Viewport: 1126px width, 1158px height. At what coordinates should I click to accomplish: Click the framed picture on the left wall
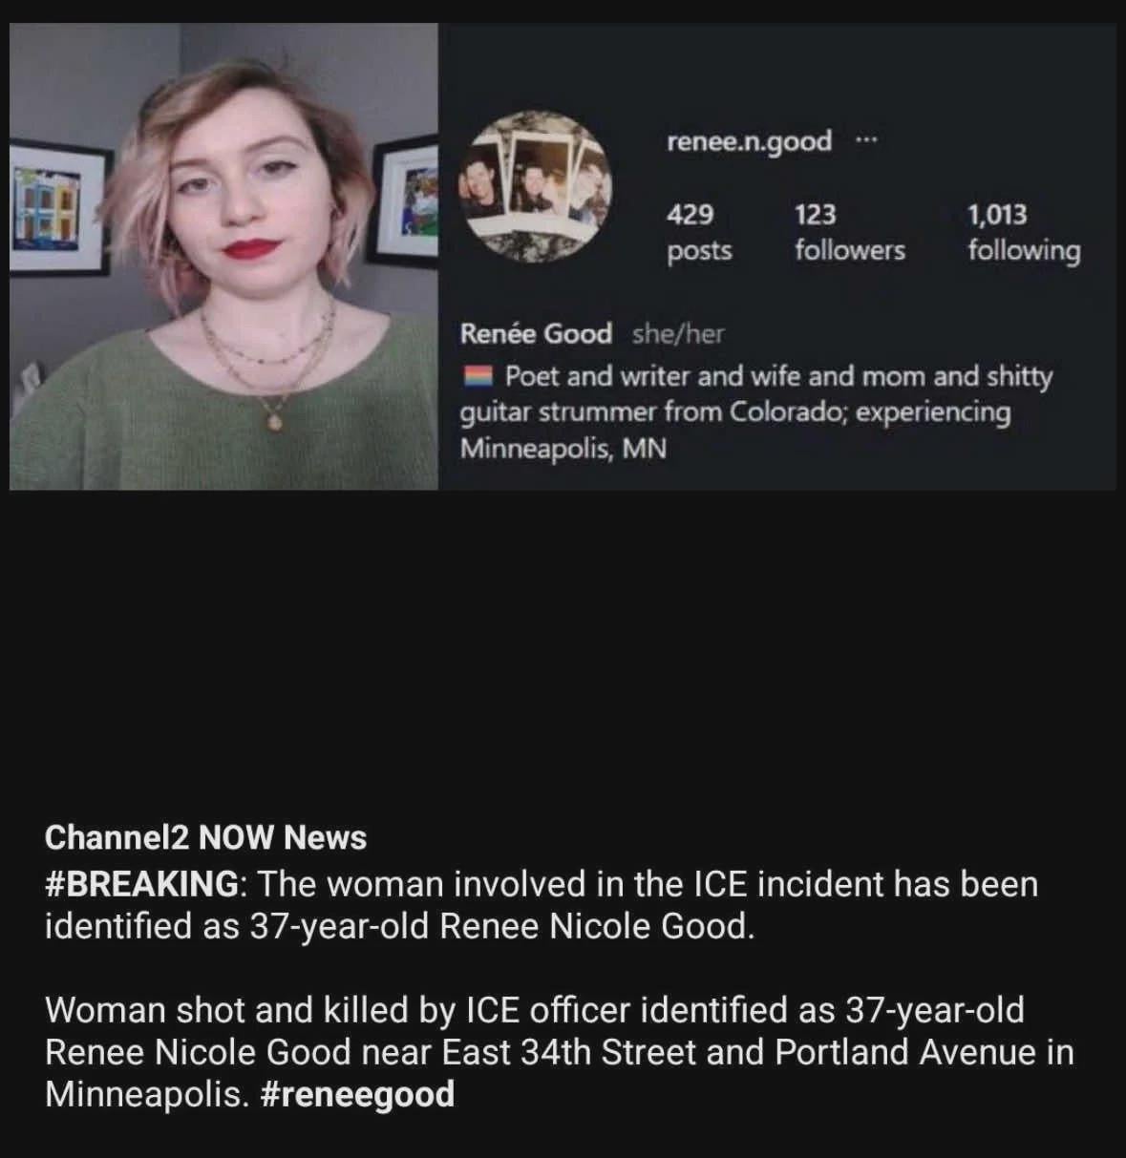(57, 208)
